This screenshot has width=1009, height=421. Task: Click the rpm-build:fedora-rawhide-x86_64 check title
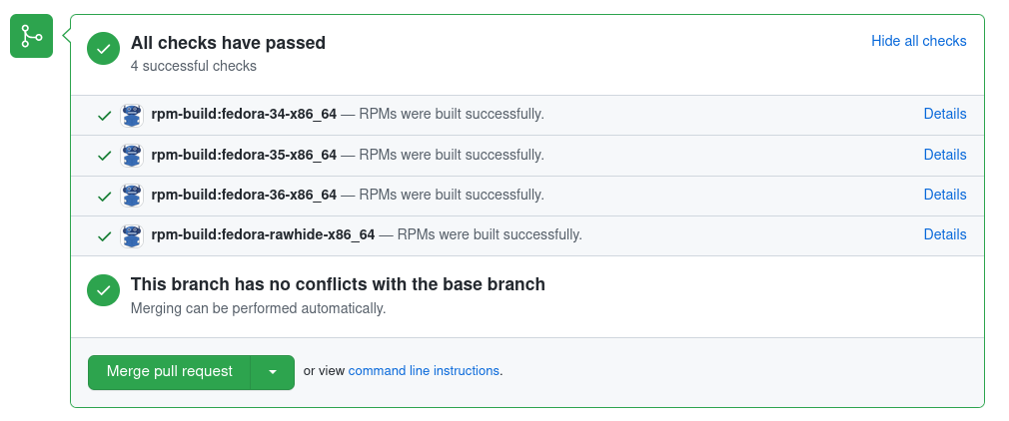point(263,234)
